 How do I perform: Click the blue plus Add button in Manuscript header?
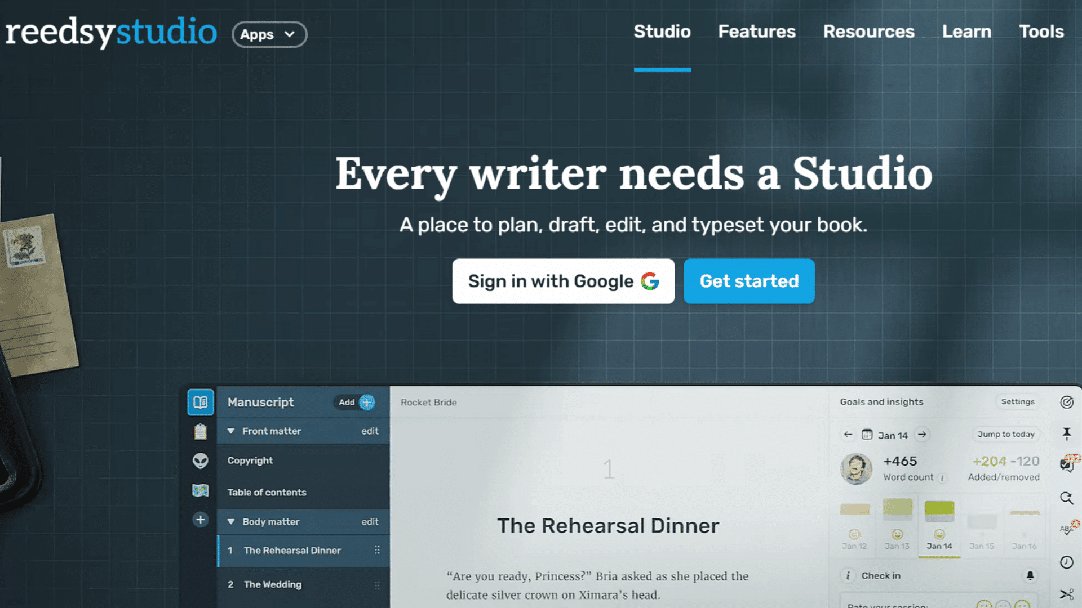[x=367, y=402]
